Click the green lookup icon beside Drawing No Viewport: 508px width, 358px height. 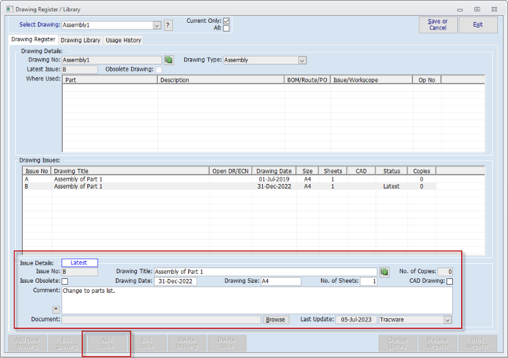(x=168, y=60)
